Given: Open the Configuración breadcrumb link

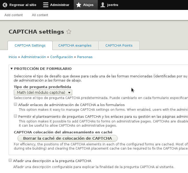Looking at the screenshot, I should (61, 57).
